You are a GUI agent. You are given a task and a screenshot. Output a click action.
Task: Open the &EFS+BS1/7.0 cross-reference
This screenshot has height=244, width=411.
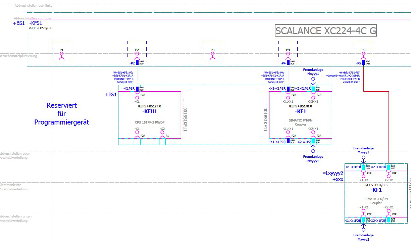point(150,106)
